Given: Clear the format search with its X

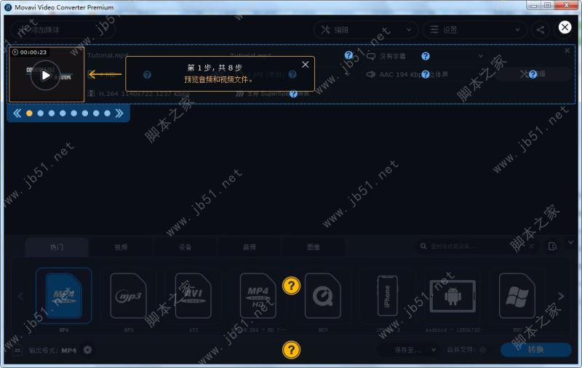Looking at the screenshot, I should [x=532, y=247].
